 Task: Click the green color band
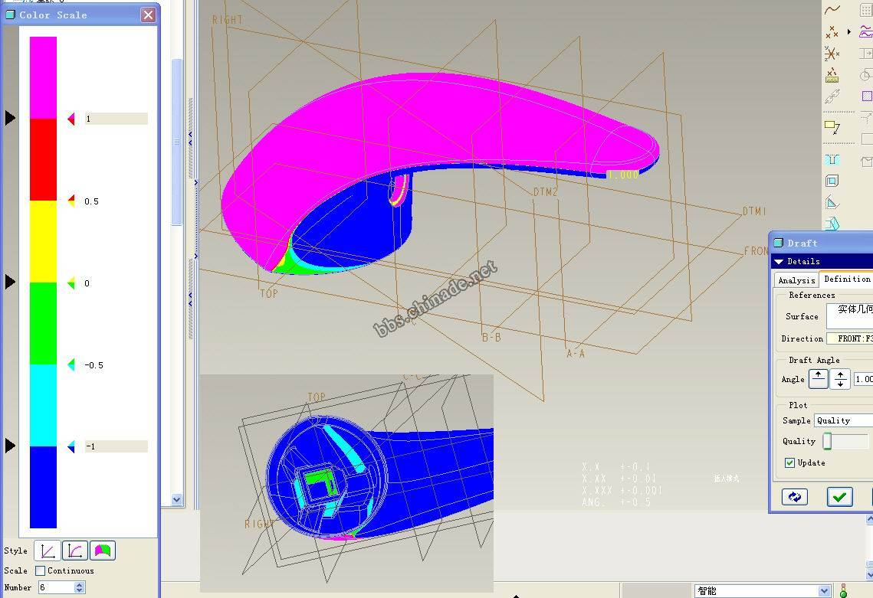pyautogui.click(x=43, y=323)
